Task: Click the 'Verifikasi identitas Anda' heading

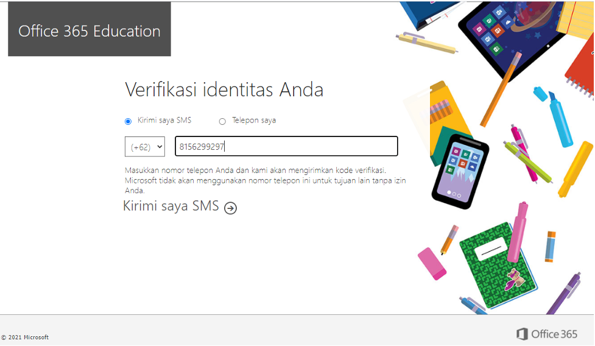Action: (x=224, y=90)
